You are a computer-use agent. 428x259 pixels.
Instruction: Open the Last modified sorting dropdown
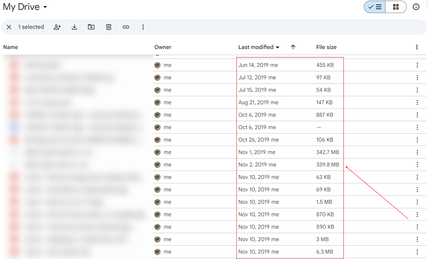point(258,47)
